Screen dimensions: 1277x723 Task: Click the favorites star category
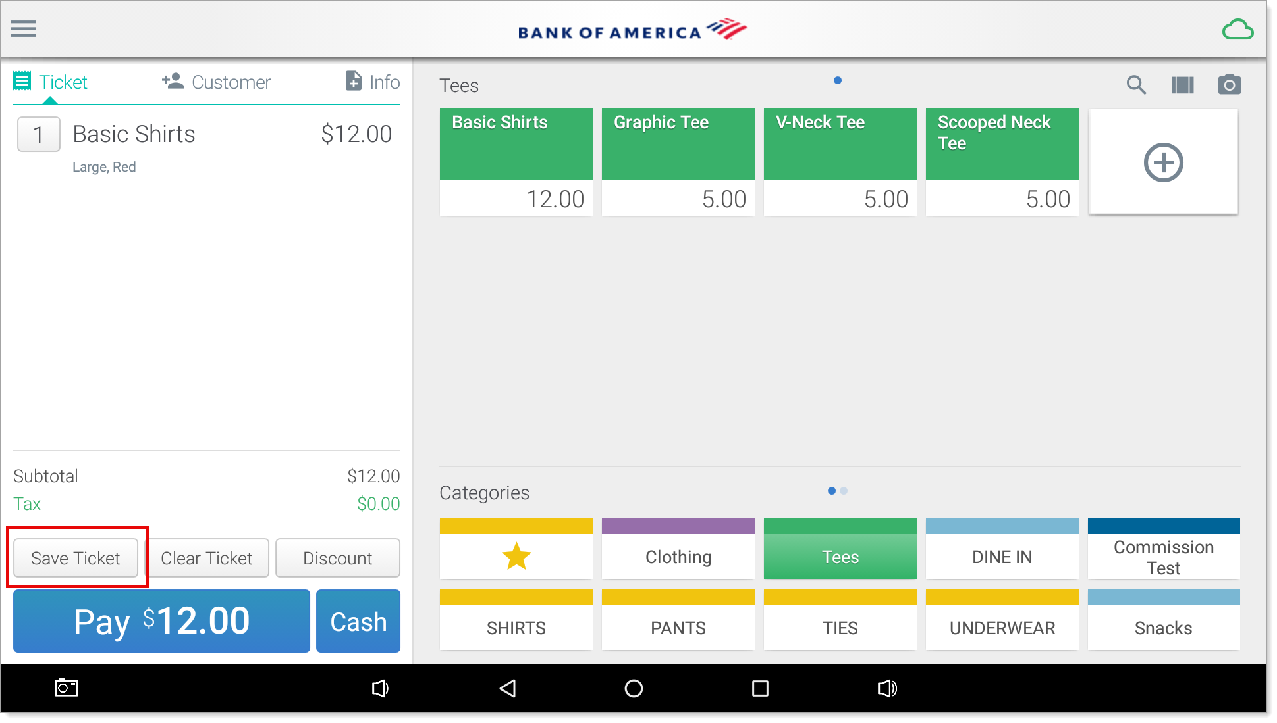[x=516, y=556]
